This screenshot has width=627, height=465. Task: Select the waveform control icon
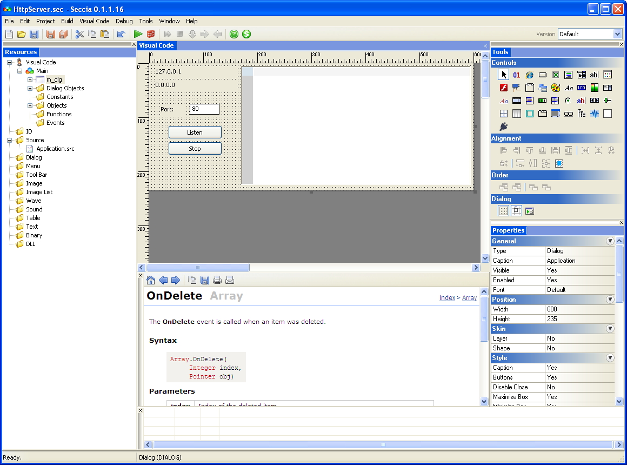click(595, 114)
